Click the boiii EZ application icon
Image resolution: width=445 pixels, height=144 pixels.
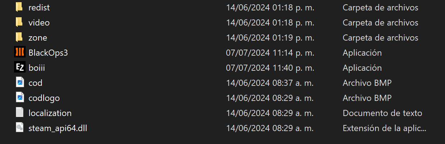tap(19, 68)
